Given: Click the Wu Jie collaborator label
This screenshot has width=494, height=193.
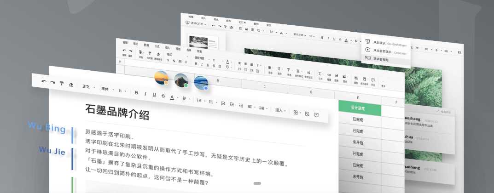Looking at the screenshot, I should point(52,150).
